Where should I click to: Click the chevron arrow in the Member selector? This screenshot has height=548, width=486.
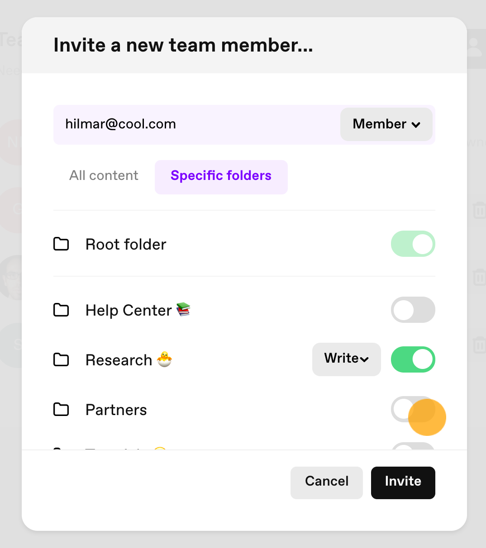(x=416, y=125)
